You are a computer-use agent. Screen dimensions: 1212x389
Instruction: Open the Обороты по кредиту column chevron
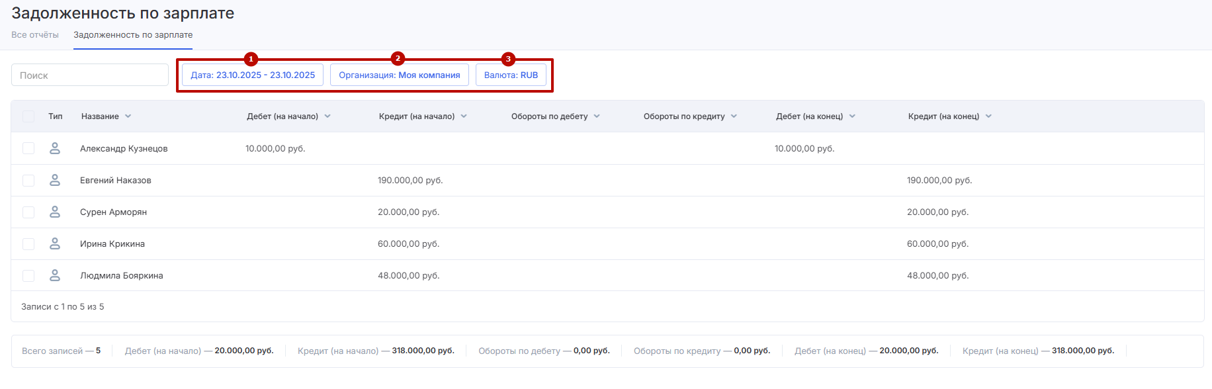pos(734,116)
